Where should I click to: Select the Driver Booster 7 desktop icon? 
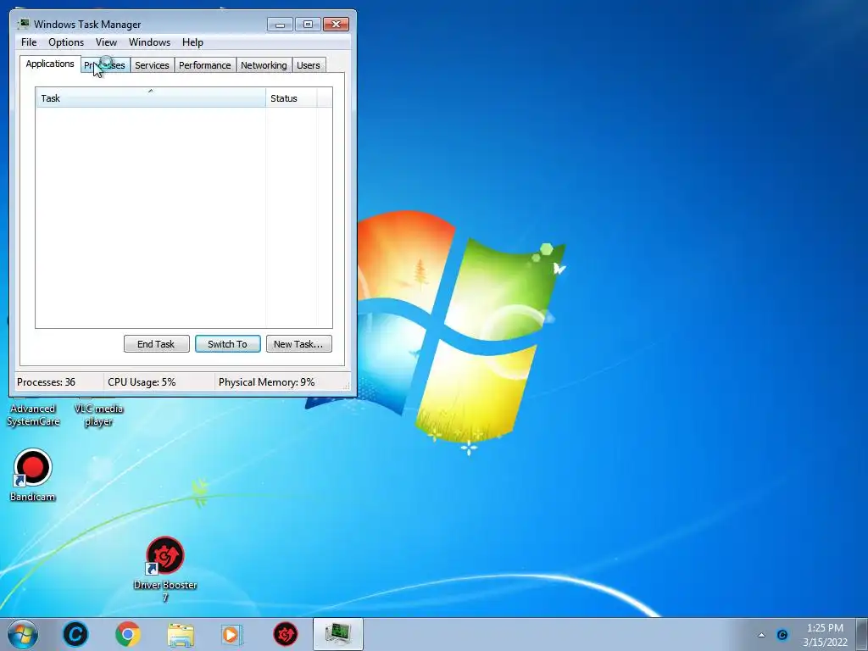(x=165, y=569)
